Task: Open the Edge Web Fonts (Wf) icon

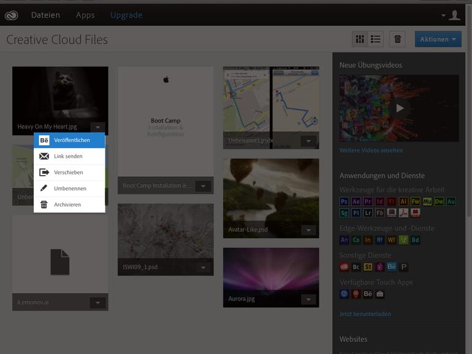Action: pos(392,239)
